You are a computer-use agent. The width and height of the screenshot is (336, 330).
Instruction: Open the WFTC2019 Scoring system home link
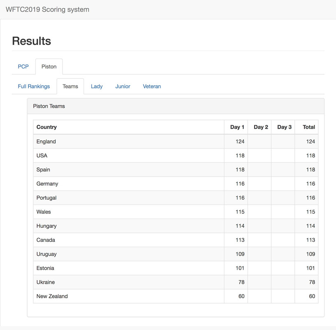coord(47,9)
